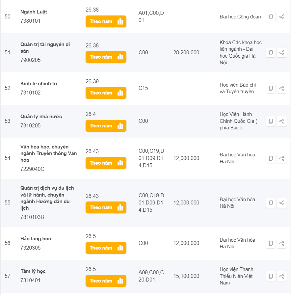Click Học viện Thanh Thiếu Niên Việt Nam

[x=236, y=276]
